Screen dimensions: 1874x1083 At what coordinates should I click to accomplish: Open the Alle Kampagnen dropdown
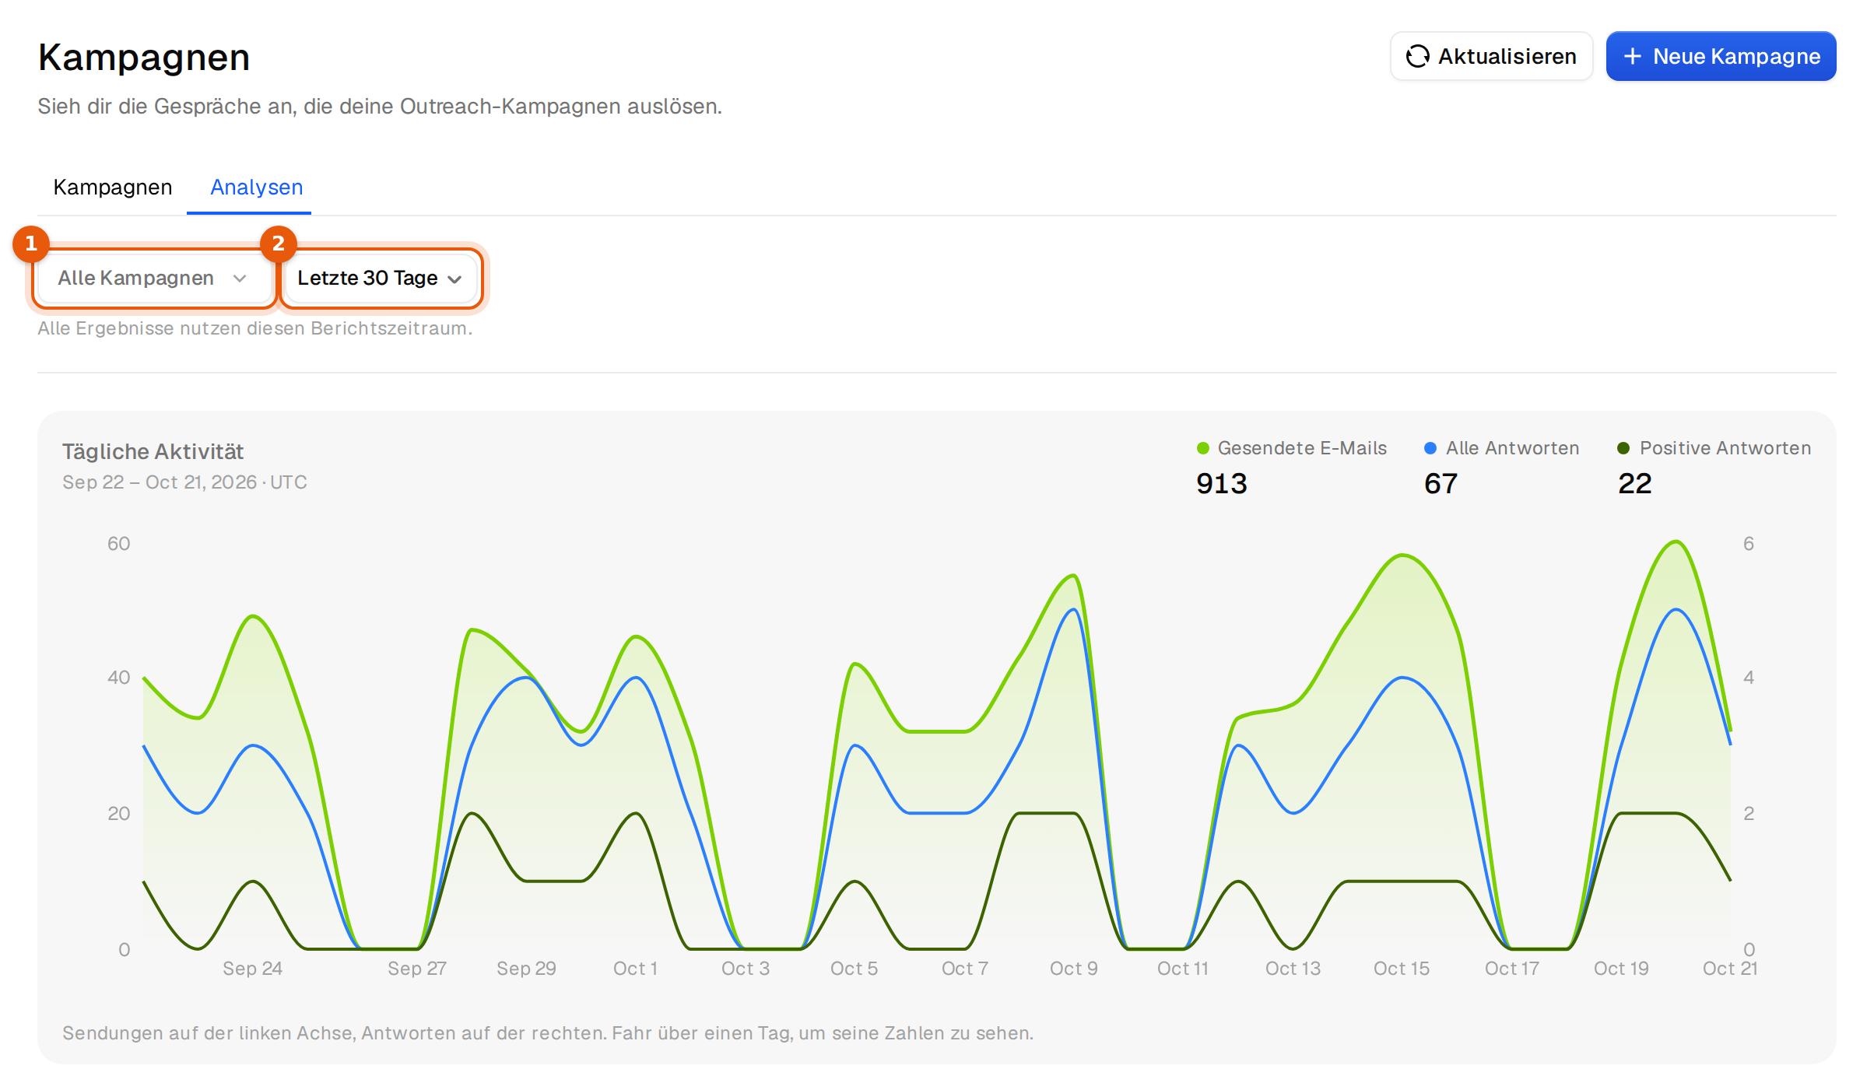(x=154, y=278)
